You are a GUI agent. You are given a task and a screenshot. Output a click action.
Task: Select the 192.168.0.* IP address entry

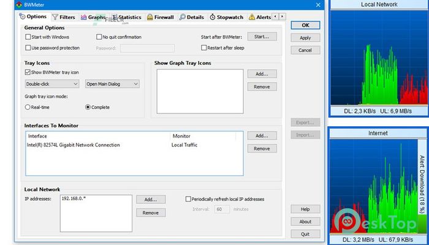click(x=74, y=198)
